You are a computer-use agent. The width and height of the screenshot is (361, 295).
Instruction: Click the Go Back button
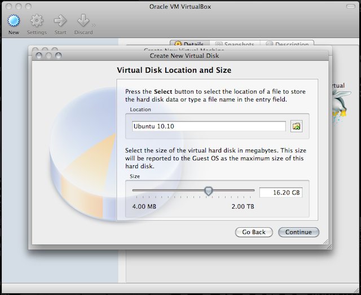254,232
